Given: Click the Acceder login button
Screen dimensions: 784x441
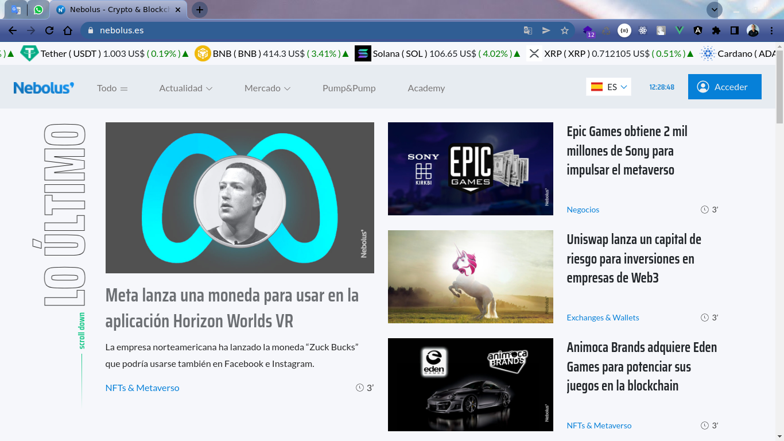Looking at the screenshot, I should [724, 87].
